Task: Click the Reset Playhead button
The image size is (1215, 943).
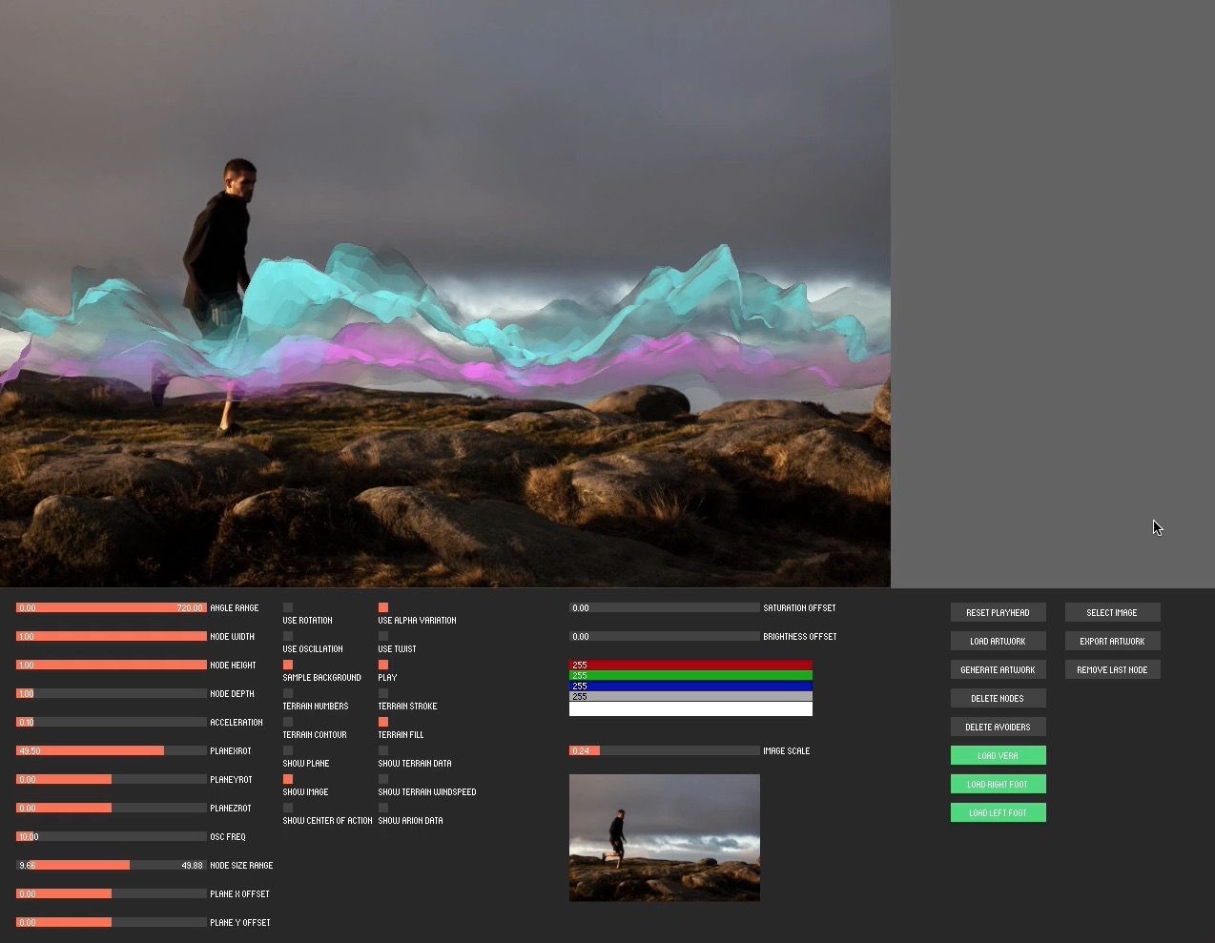Action: coord(998,612)
